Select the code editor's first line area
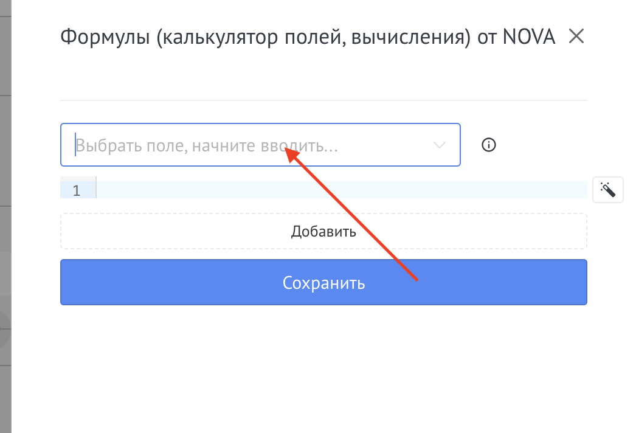 click(x=340, y=190)
